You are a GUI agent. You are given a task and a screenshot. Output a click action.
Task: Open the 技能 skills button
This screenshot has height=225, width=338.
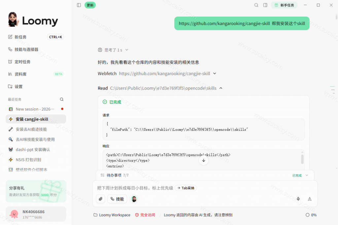pyautogui.click(x=117, y=199)
